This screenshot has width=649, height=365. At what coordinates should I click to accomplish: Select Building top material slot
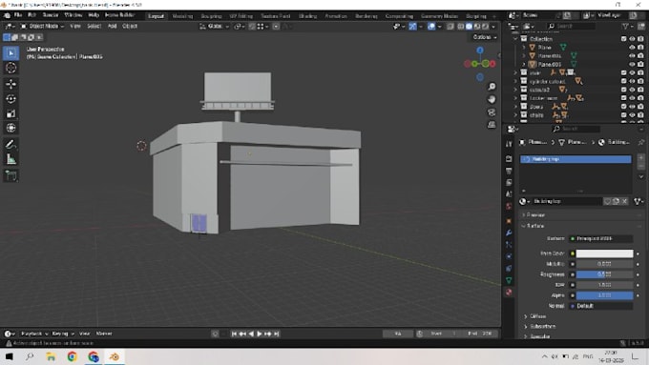click(576, 159)
